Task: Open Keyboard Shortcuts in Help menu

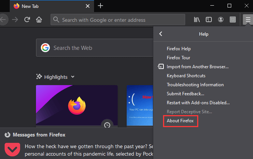Action: [x=187, y=76]
